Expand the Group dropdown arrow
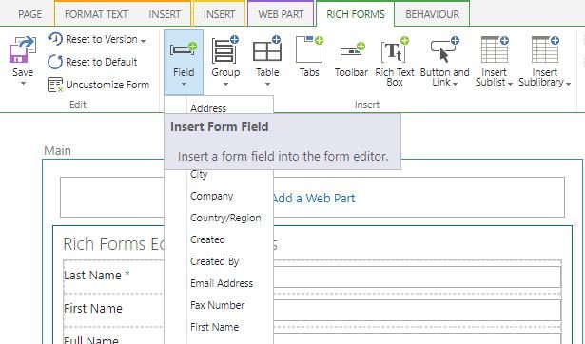The image size is (585, 344). click(225, 85)
